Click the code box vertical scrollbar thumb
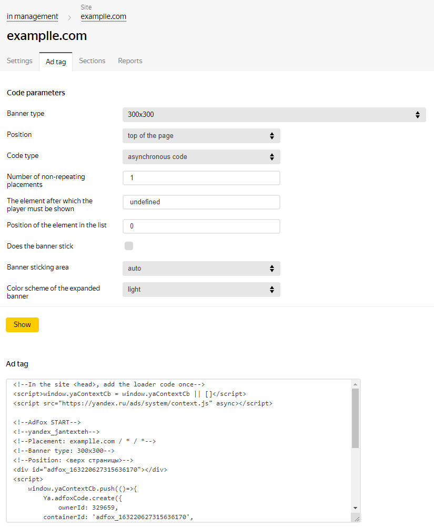The height and width of the screenshot is (527, 434). pyautogui.click(x=356, y=419)
